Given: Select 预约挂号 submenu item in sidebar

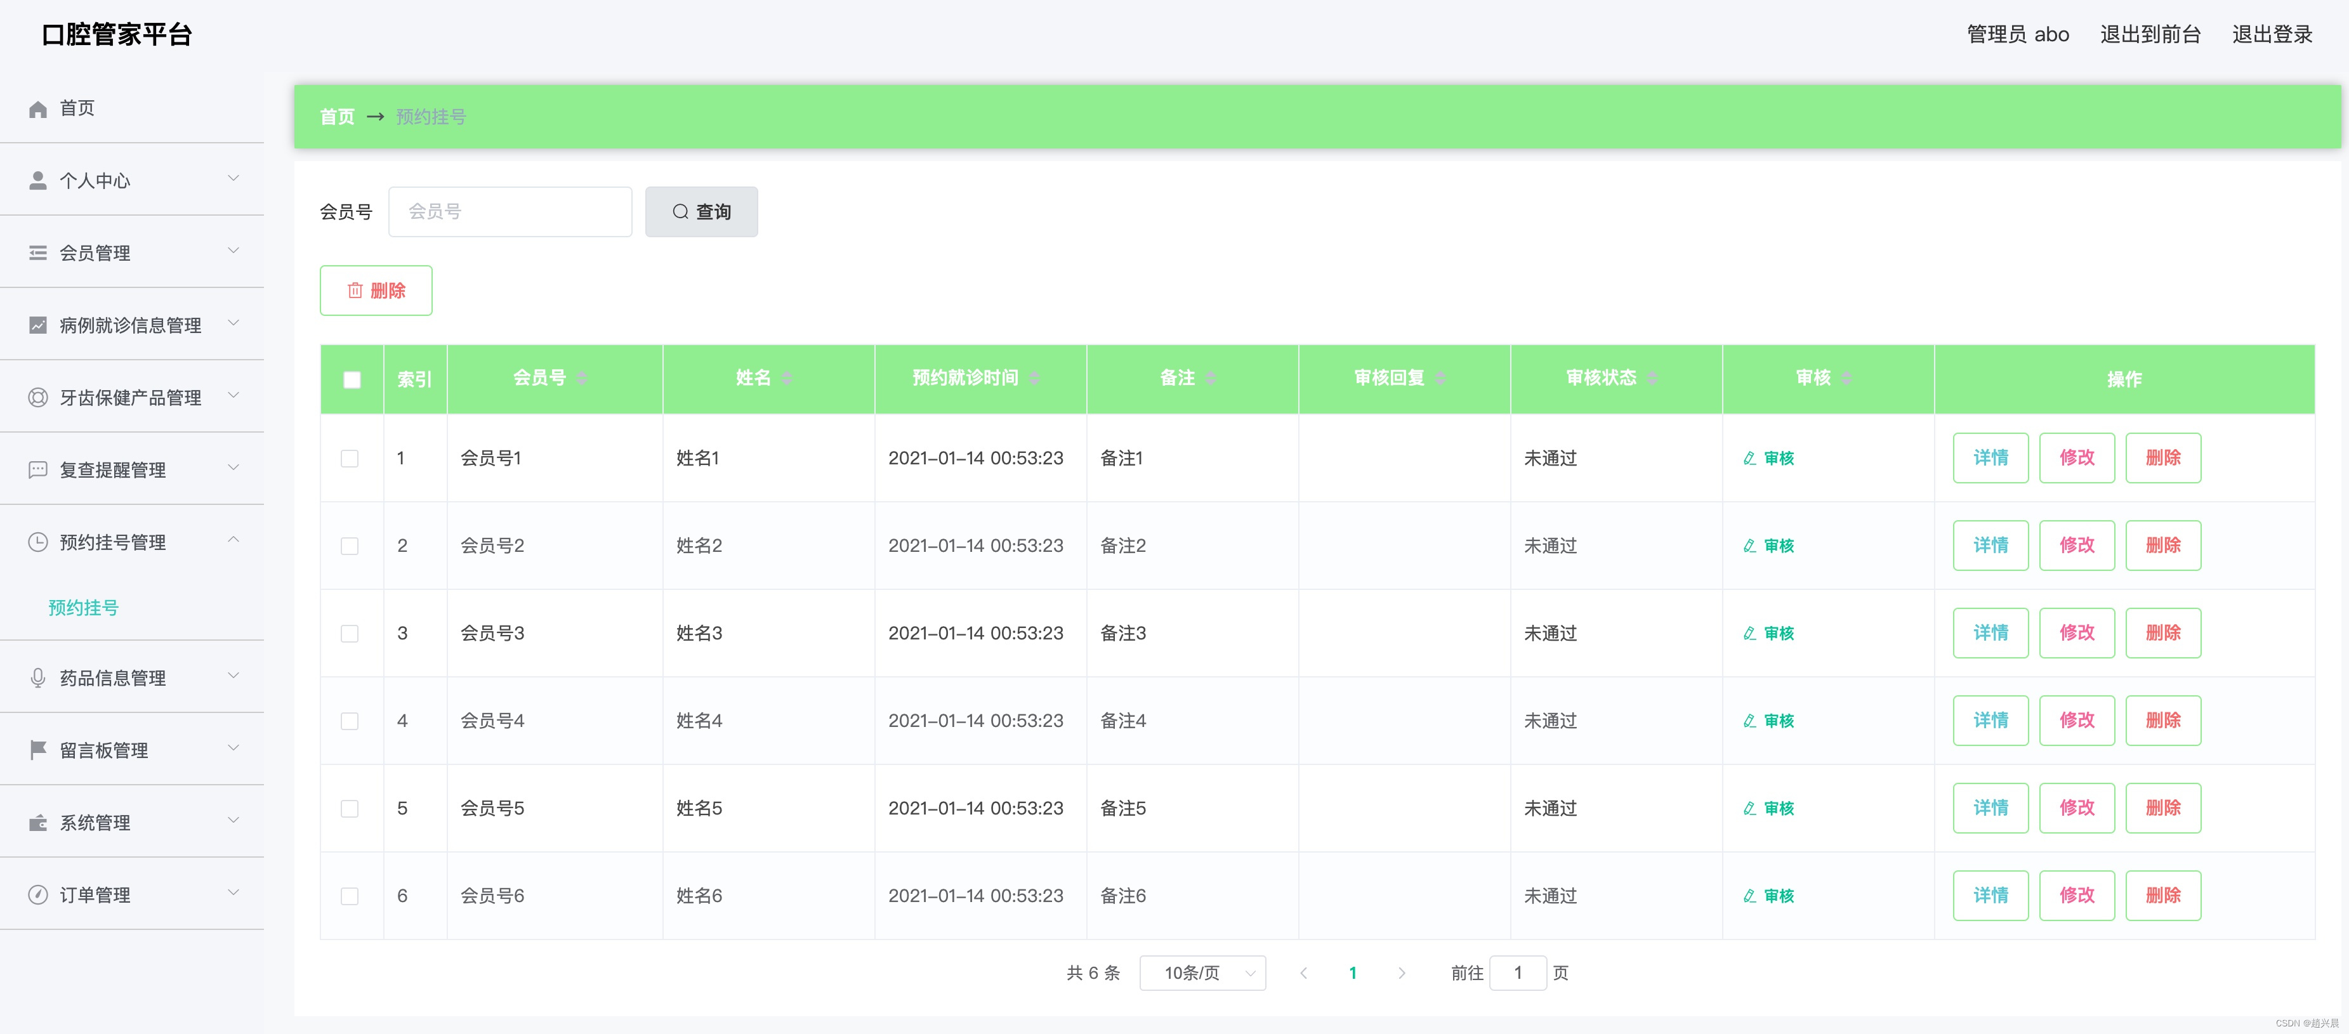Looking at the screenshot, I should pos(83,607).
